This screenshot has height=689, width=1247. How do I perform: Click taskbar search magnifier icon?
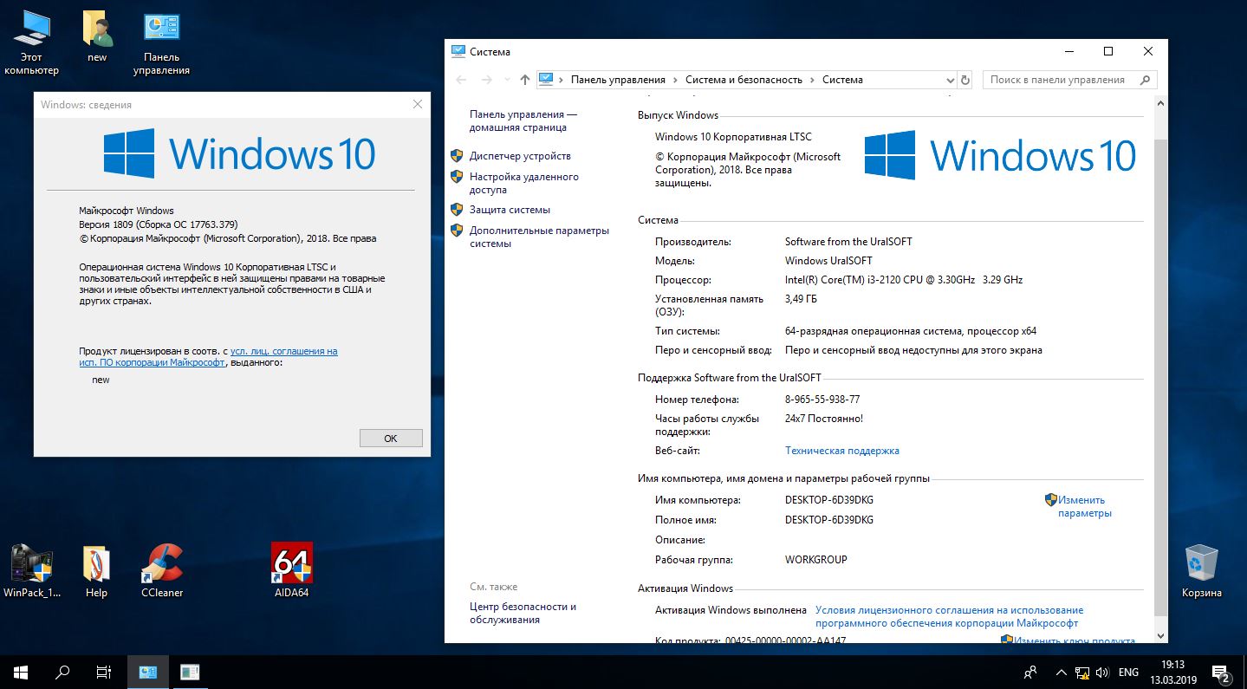pos(62,672)
